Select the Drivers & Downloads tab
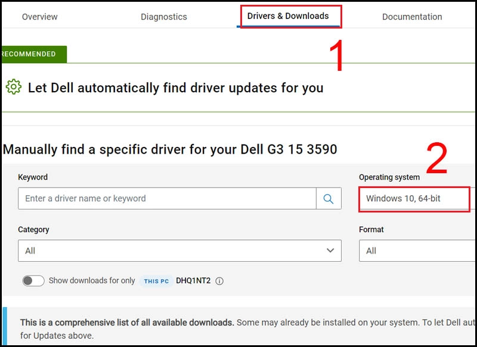This screenshot has height=347, width=477. click(288, 16)
